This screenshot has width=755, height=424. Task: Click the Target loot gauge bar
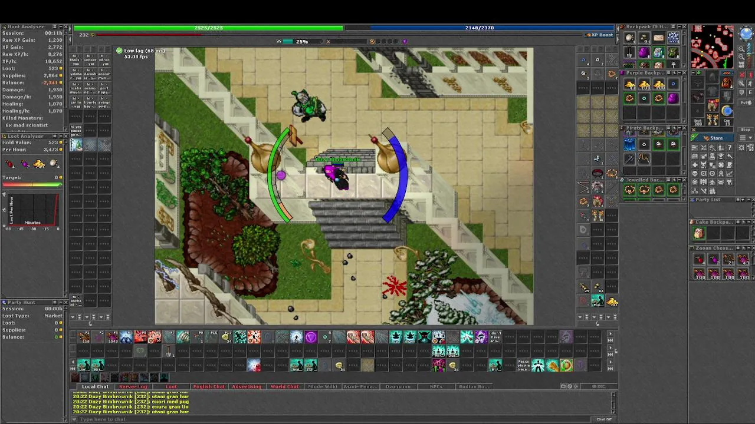coord(32,184)
